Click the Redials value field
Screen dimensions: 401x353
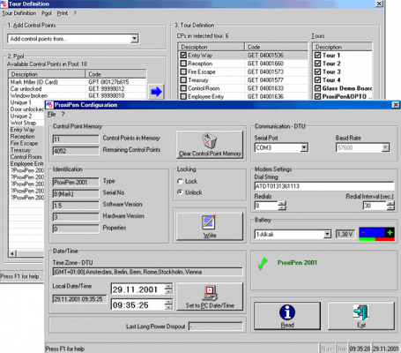click(x=266, y=206)
